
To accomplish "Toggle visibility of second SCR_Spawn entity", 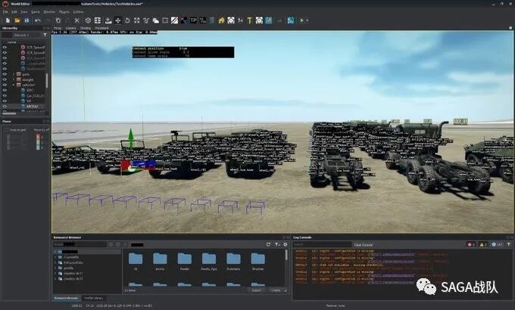I will point(5,52).
